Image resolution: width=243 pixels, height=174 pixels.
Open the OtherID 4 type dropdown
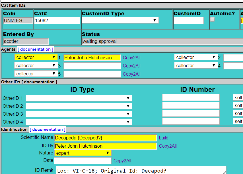click(79, 122)
